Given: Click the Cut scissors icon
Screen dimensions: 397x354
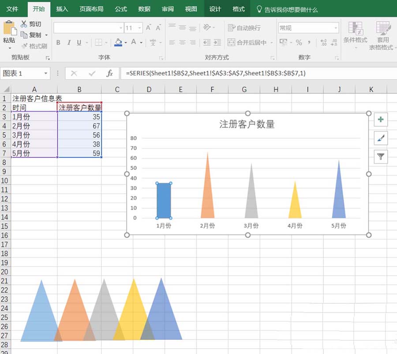Looking at the screenshot, I should point(23,24).
